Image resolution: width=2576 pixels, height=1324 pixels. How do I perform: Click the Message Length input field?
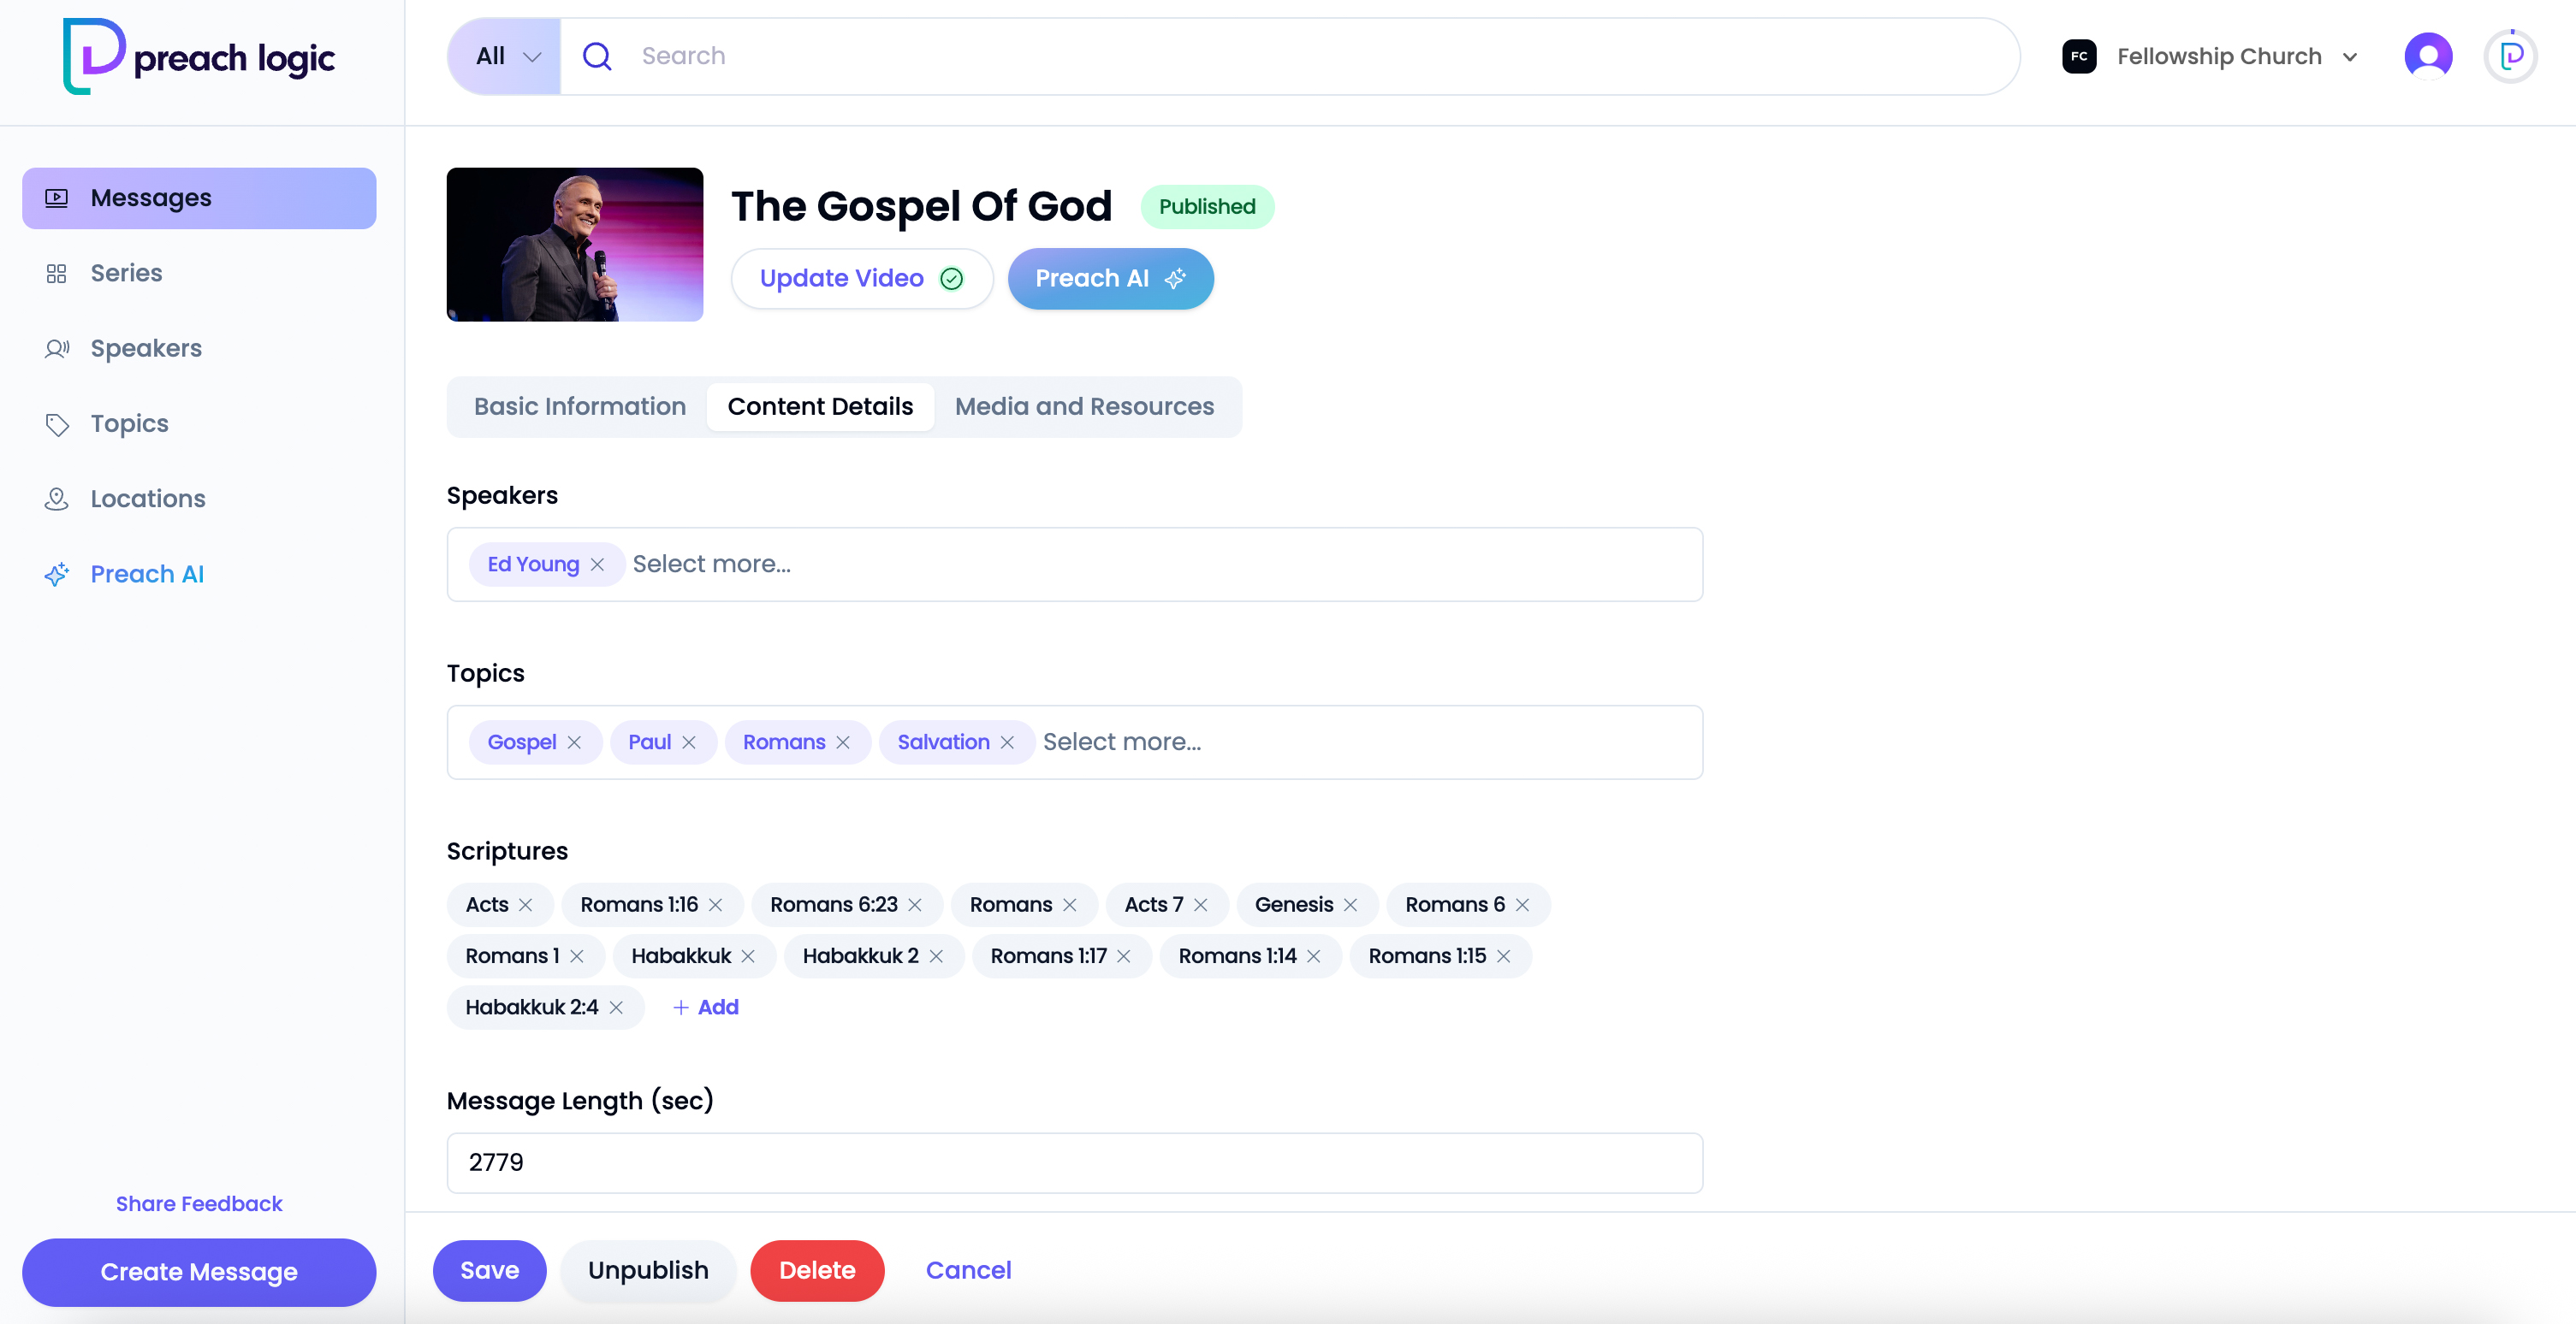1074,1162
